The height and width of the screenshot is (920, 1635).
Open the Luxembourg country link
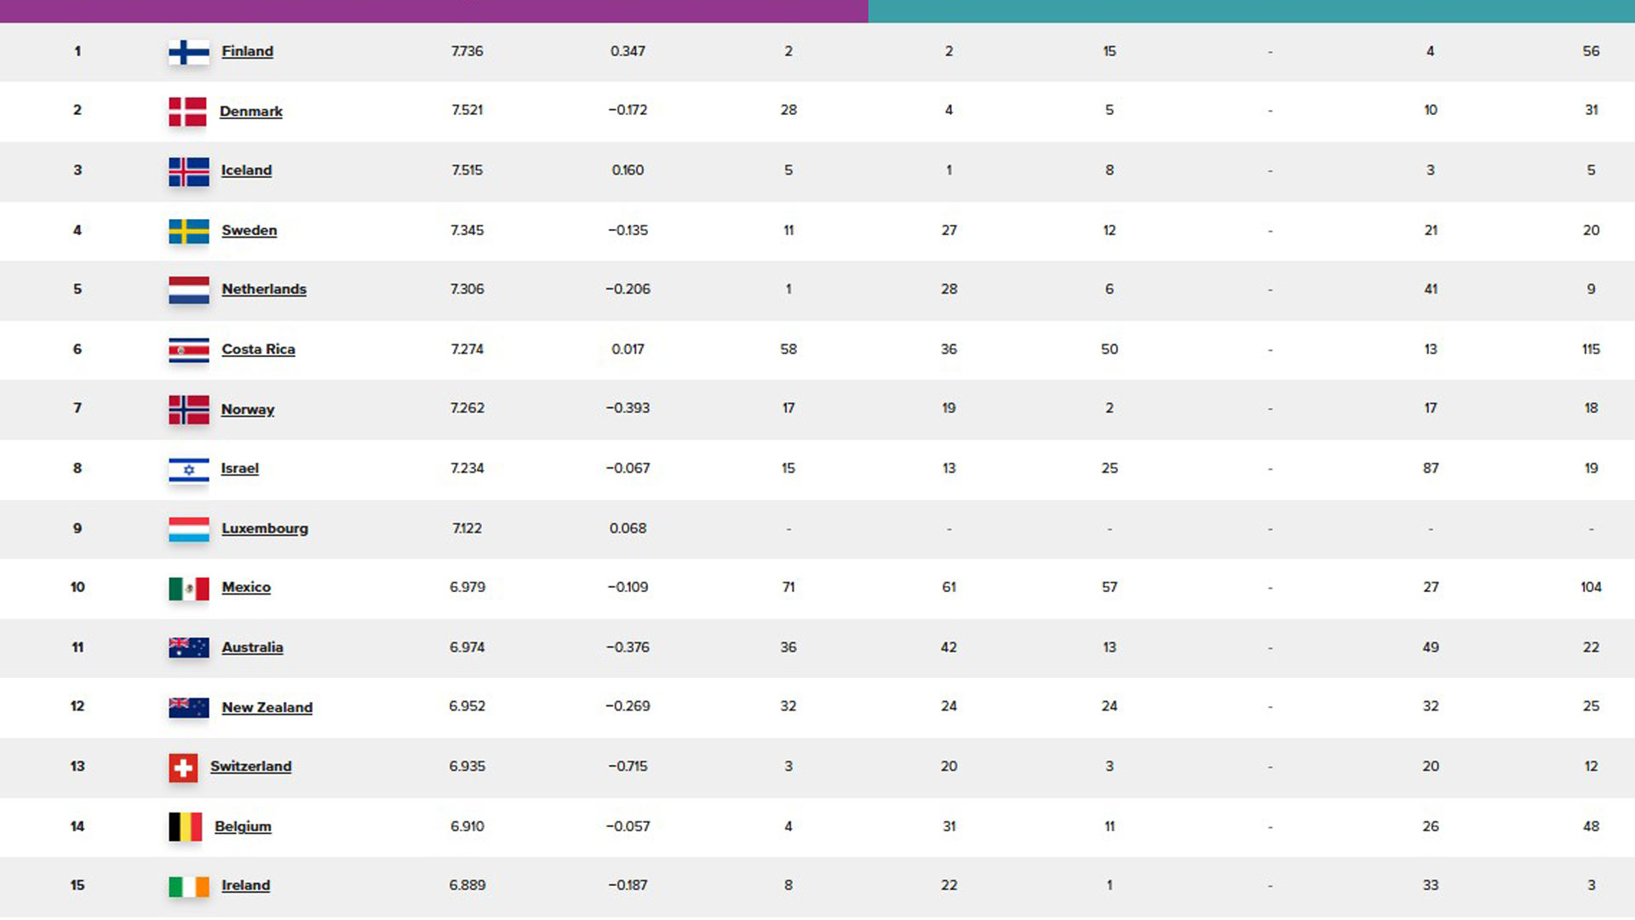(x=265, y=529)
